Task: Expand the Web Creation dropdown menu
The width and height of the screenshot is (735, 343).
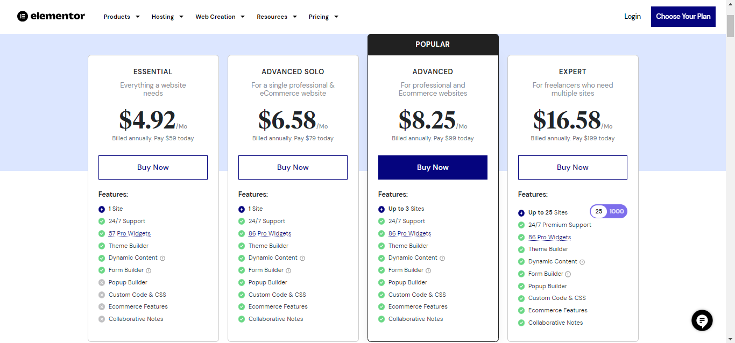Action: click(221, 17)
